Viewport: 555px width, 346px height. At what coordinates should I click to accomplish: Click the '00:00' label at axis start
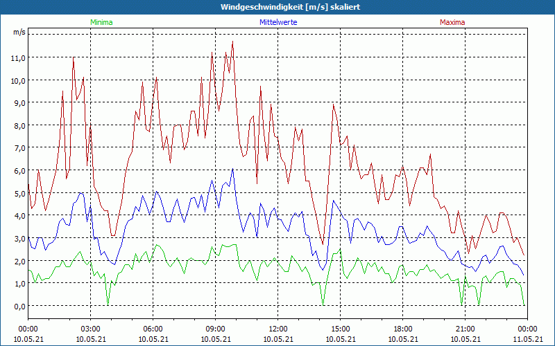coord(28,329)
